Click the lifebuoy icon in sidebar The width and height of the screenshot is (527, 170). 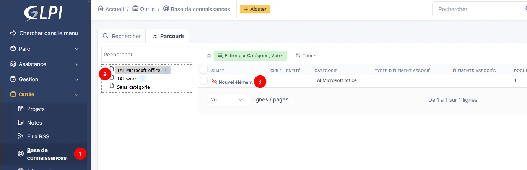pos(21,154)
